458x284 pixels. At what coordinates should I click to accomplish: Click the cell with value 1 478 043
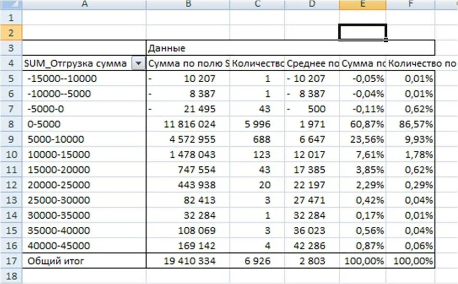[x=188, y=154]
